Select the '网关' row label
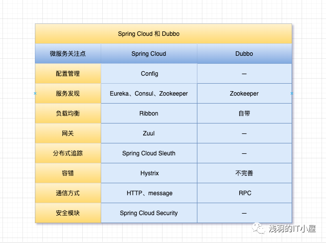 pyautogui.click(x=68, y=133)
